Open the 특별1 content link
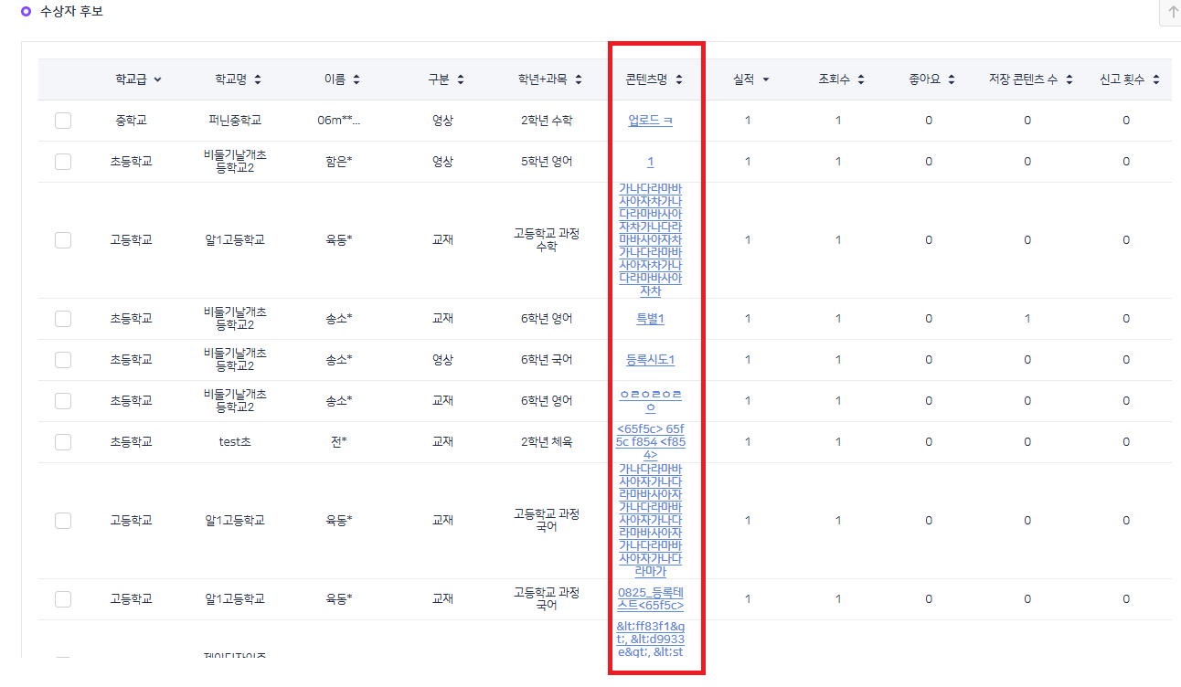Image resolution: width=1181 pixels, height=687 pixels. pos(651,319)
